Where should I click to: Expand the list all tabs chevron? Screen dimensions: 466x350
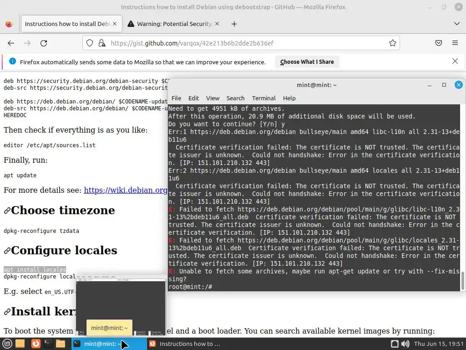click(x=457, y=24)
